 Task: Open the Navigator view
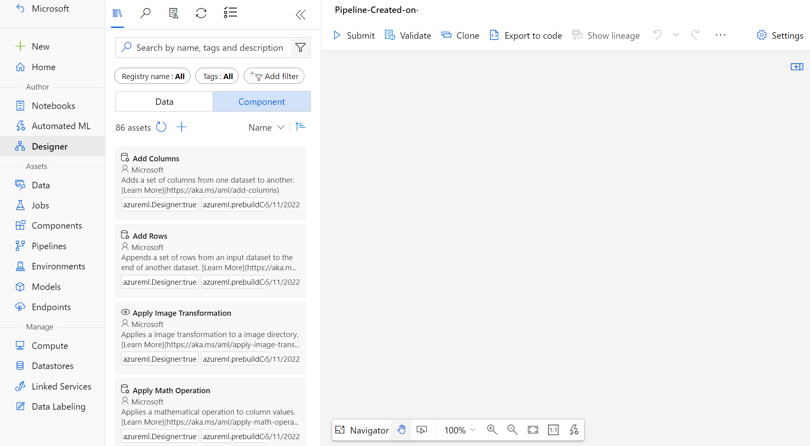[x=362, y=430]
